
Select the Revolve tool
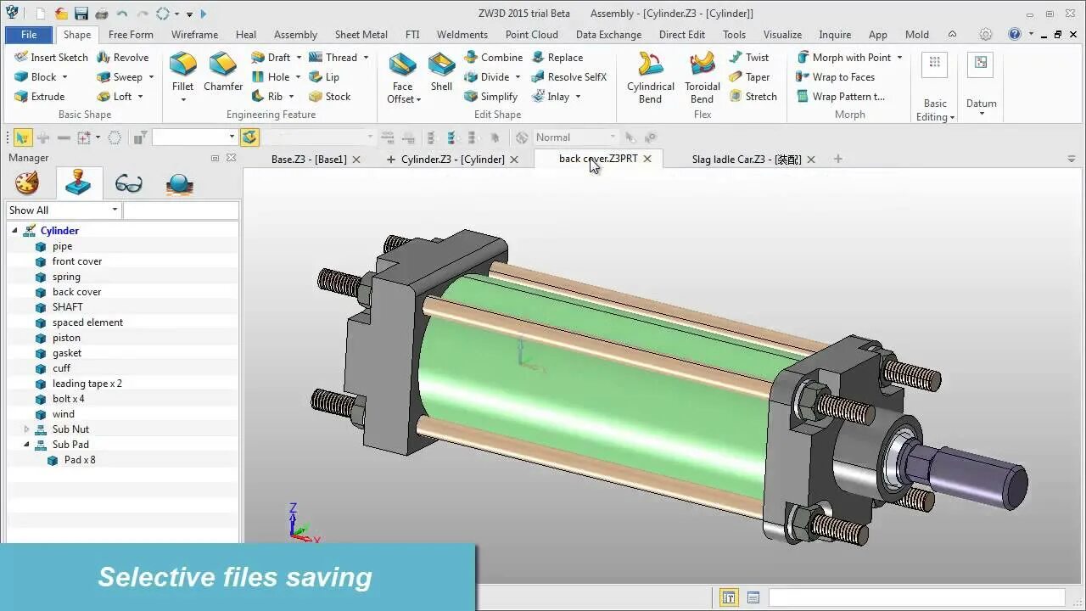[122, 58]
